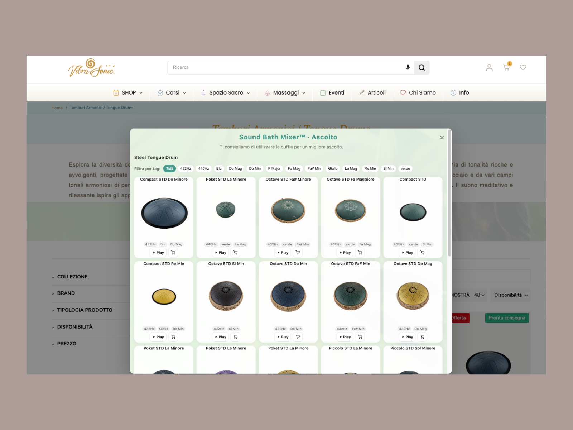This screenshot has height=430, width=573.
Task: Click the microphone voice search icon
Action: click(x=408, y=67)
